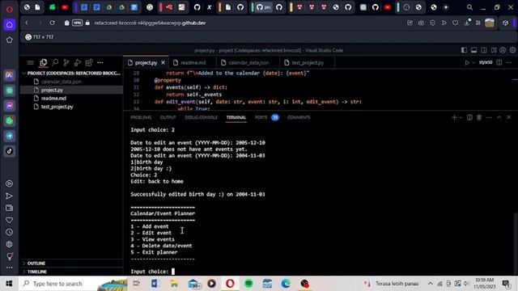518x291 pixels.
Task: Open Opera sidebar TikTok icon
Action: coord(9,151)
